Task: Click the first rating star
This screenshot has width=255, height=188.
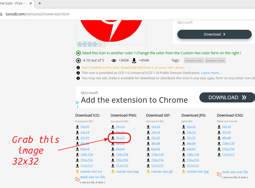Action: click(x=80, y=44)
